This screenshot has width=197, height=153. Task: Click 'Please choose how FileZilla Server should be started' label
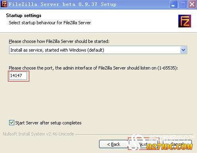click(59, 41)
